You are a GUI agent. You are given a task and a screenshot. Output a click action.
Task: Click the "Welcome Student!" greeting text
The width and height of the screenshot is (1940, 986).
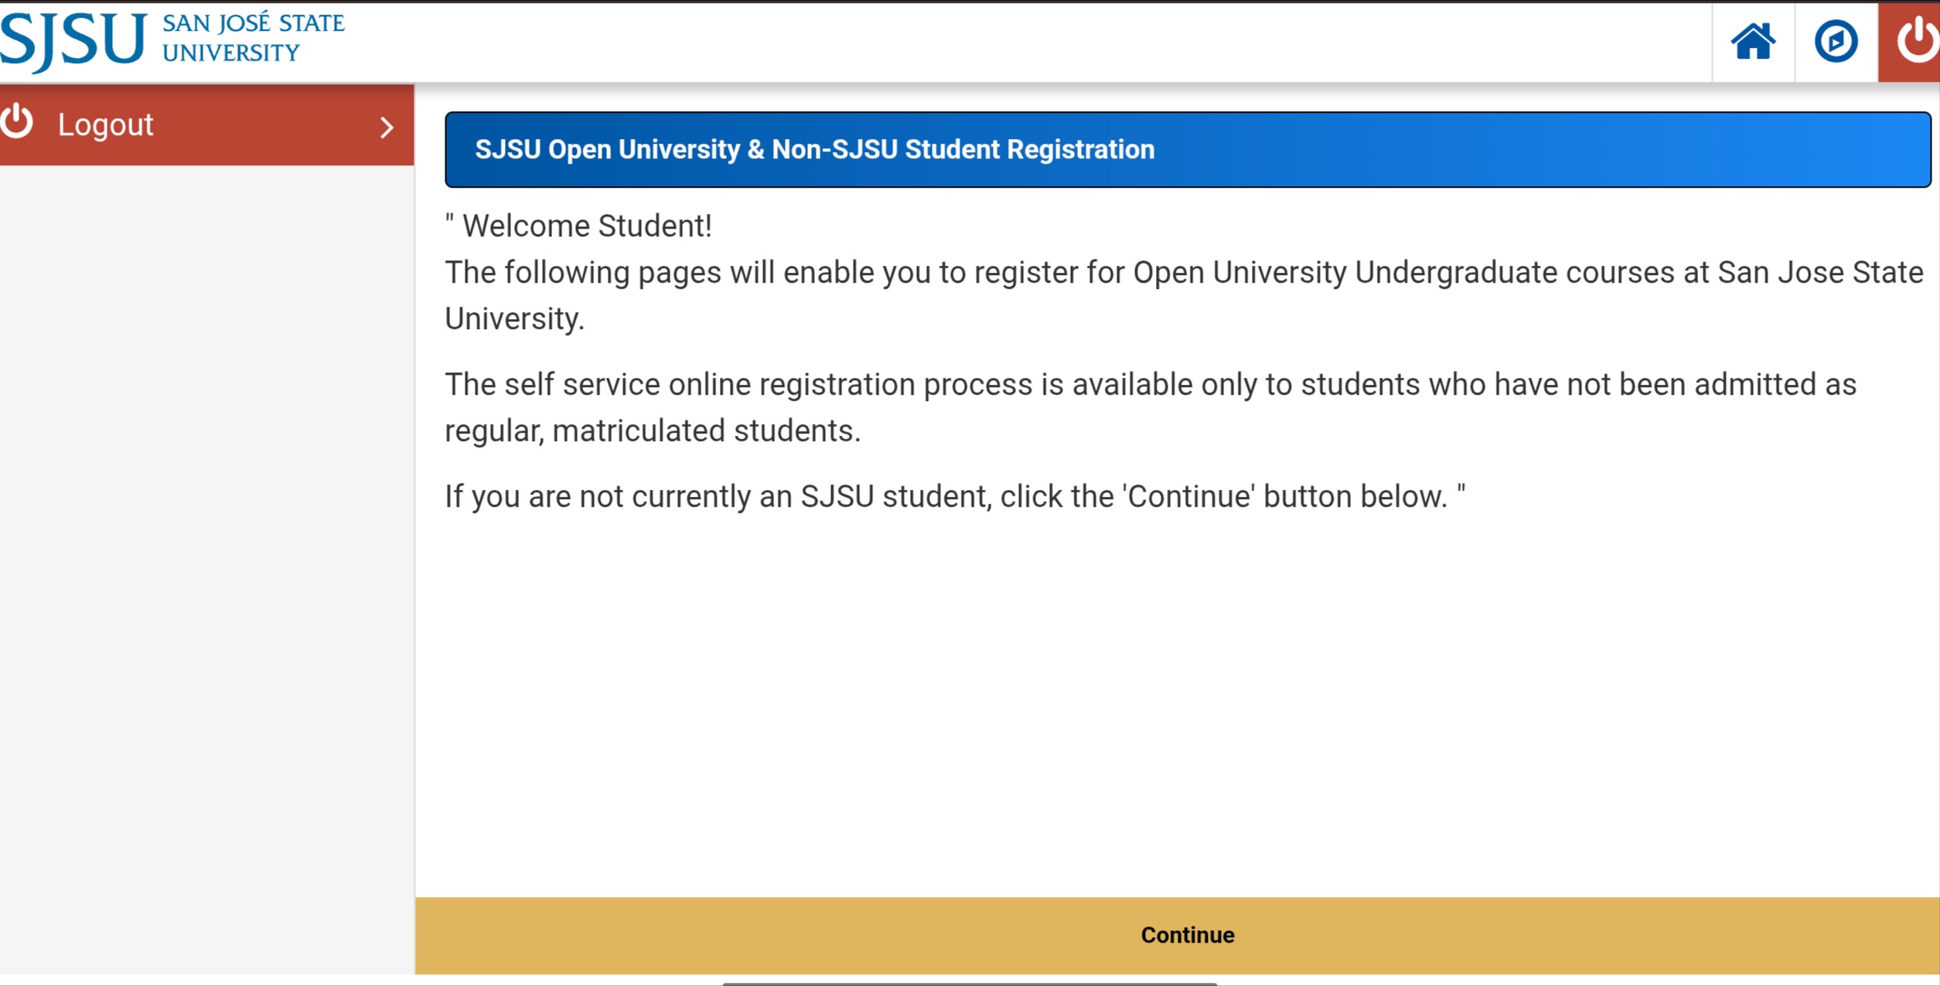tap(586, 226)
